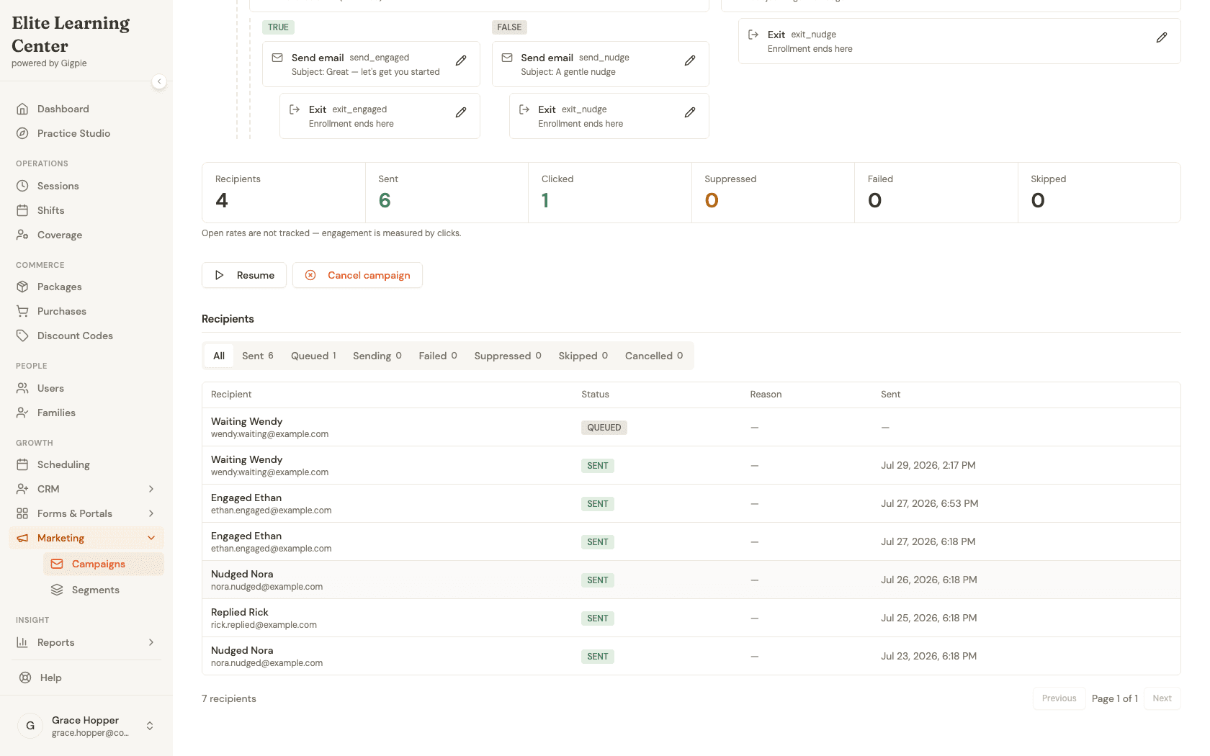Click the Recipient column header
Screen dimensions: 1210x756
pyautogui.click(x=231, y=395)
